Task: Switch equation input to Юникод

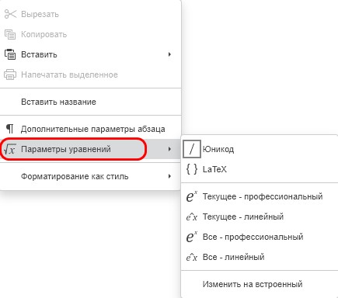Action: pos(260,149)
